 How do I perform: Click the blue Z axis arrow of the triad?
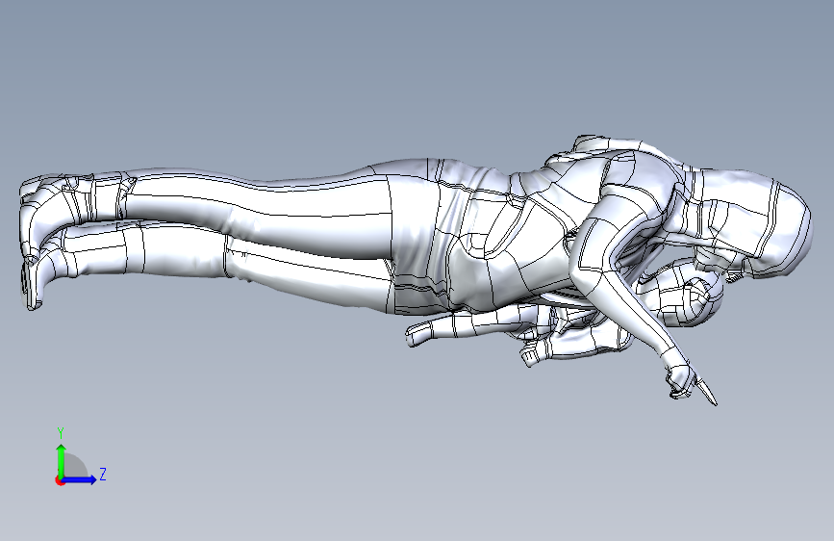pyautogui.click(x=80, y=479)
